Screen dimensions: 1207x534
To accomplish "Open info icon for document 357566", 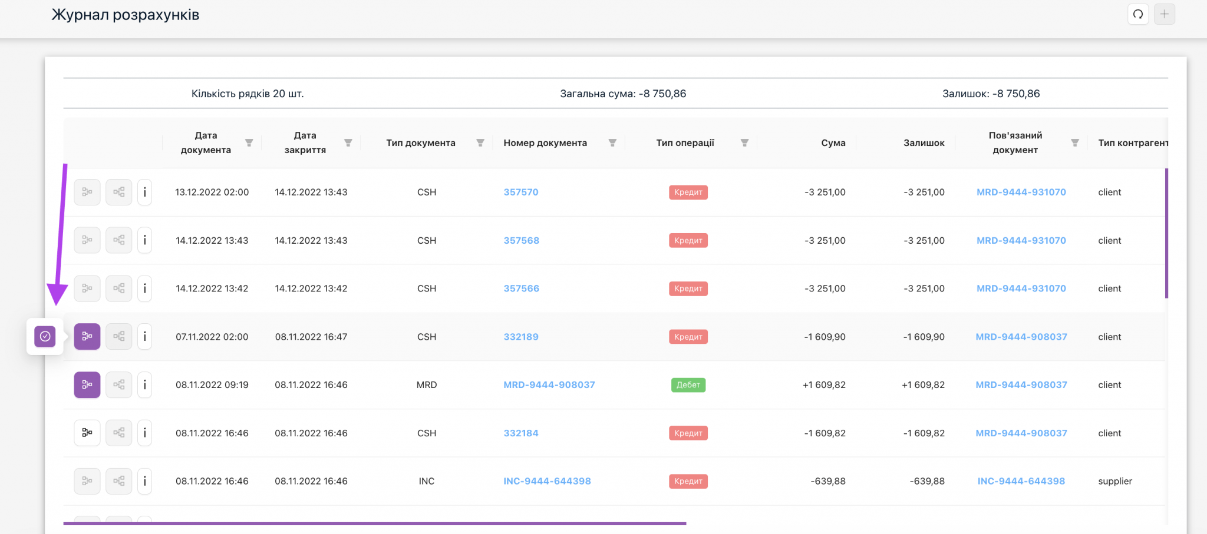I will 144,288.
